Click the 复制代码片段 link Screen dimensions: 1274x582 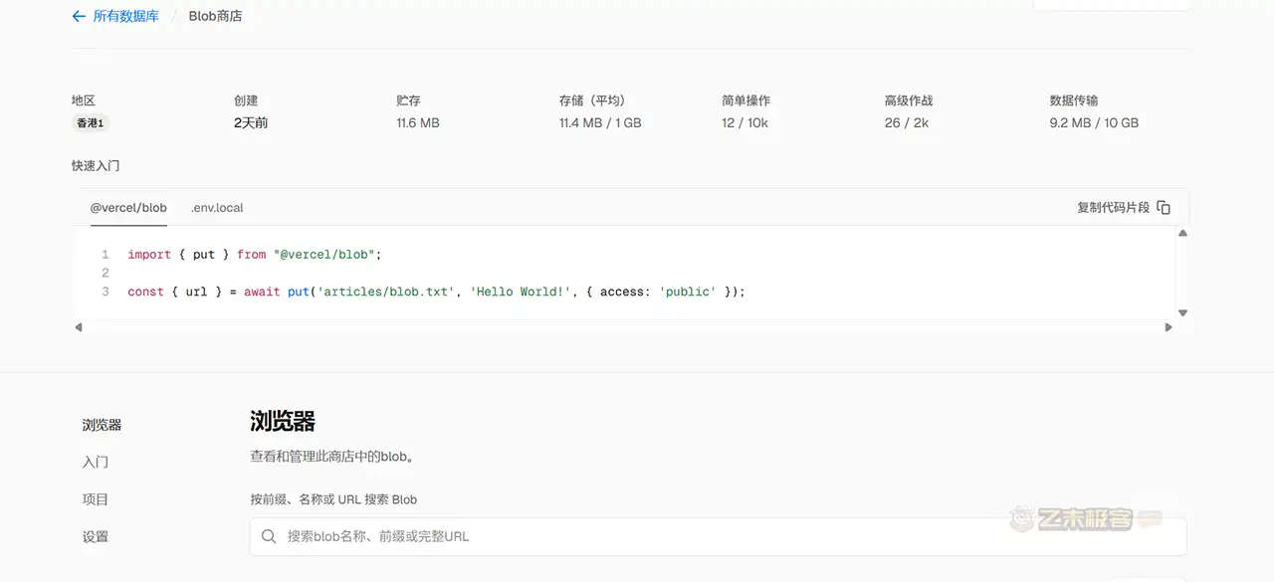(1114, 207)
